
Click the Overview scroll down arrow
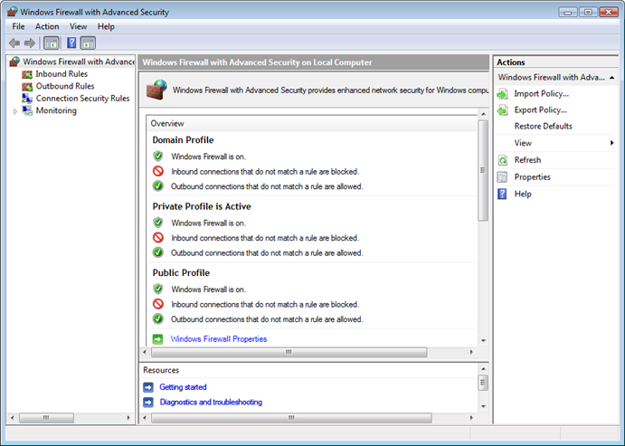pos(484,341)
